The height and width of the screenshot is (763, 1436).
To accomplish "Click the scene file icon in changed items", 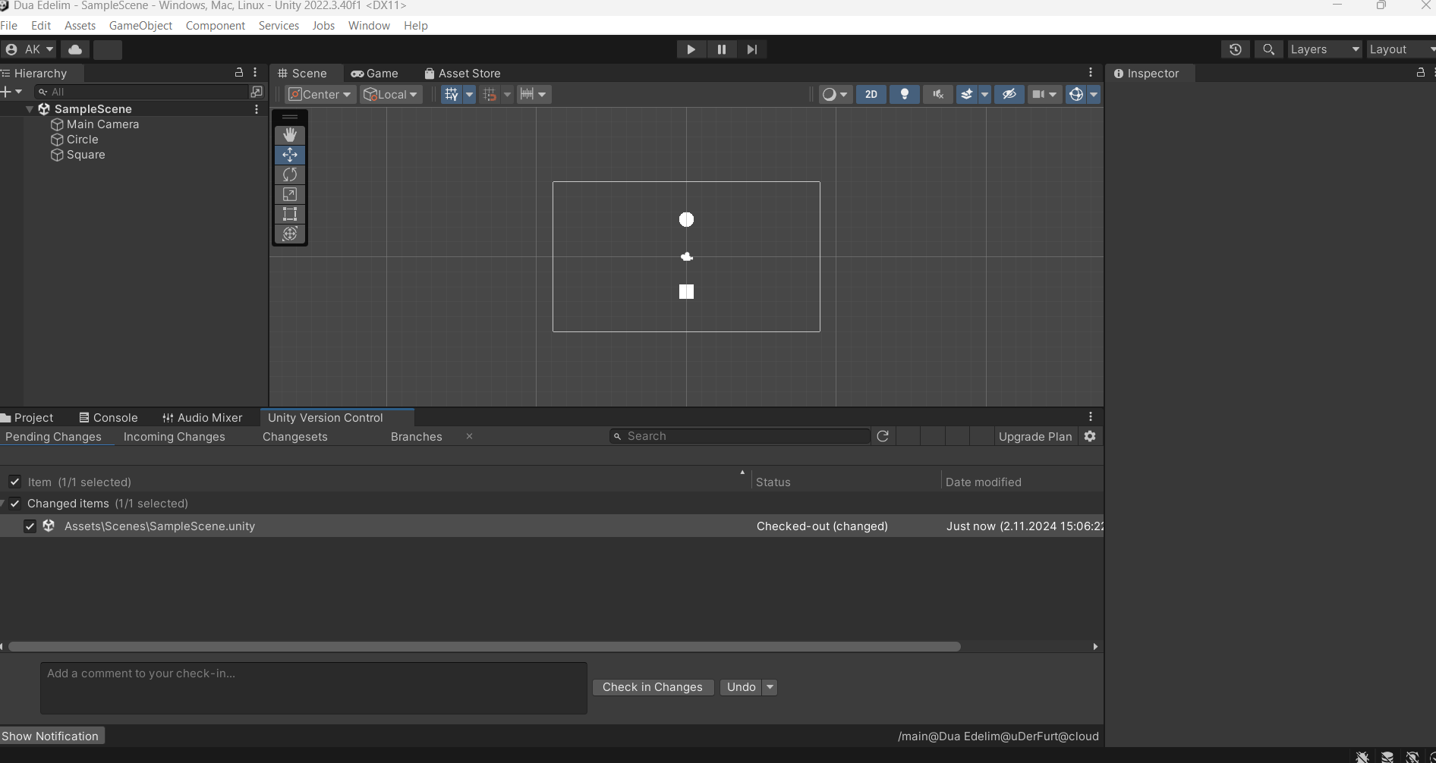I will coord(49,526).
